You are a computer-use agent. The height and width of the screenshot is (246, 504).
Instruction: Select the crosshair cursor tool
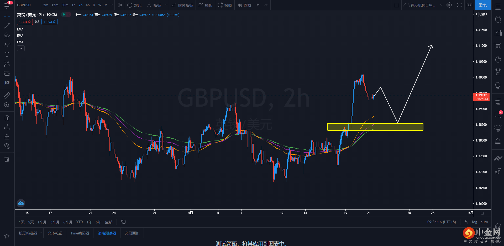point(7,17)
